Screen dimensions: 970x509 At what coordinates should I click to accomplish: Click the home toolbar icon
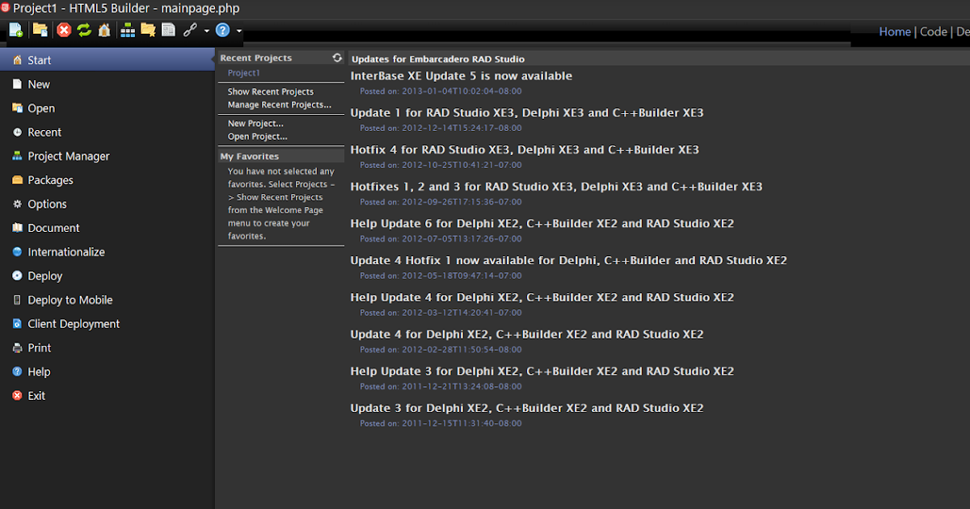coord(104,31)
